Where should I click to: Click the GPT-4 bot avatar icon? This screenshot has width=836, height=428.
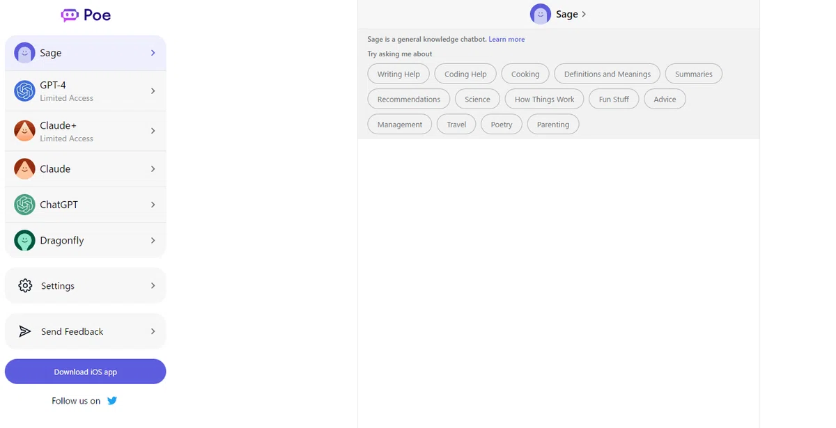(24, 90)
